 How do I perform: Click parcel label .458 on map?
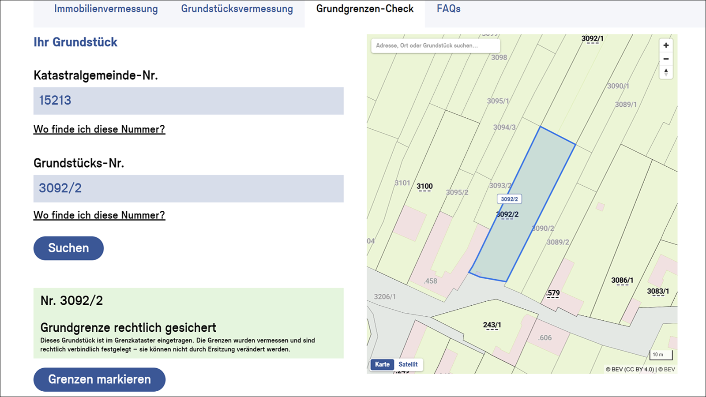(x=430, y=281)
